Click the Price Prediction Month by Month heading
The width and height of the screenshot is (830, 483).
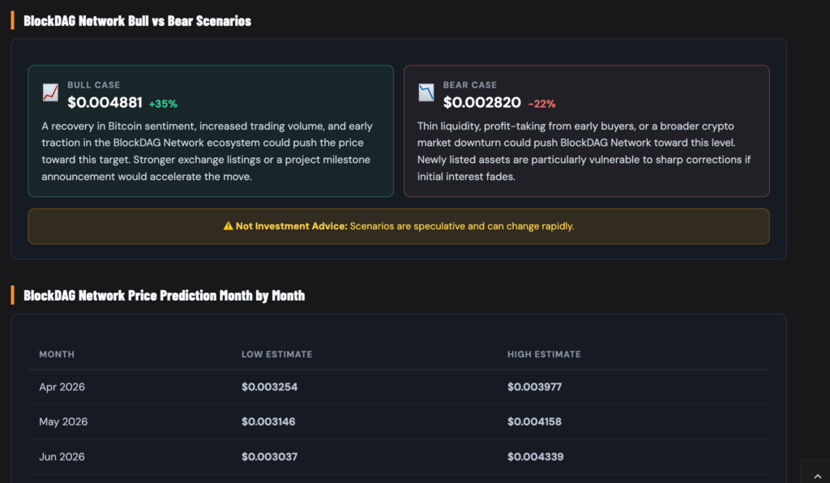[164, 295]
